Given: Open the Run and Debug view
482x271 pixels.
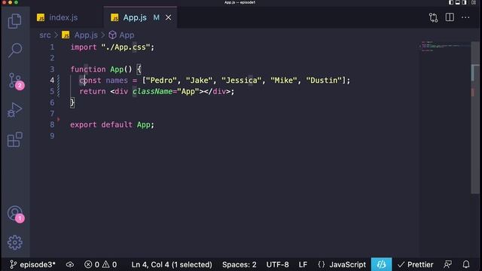Looking at the screenshot, I should pyautogui.click(x=15, y=110).
